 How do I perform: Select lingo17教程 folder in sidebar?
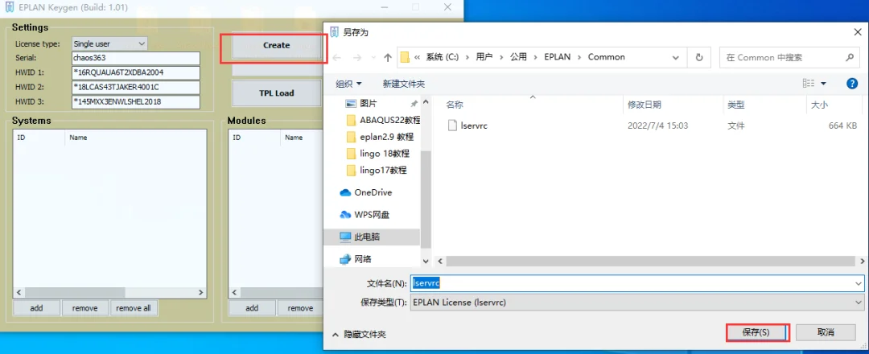coord(383,170)
